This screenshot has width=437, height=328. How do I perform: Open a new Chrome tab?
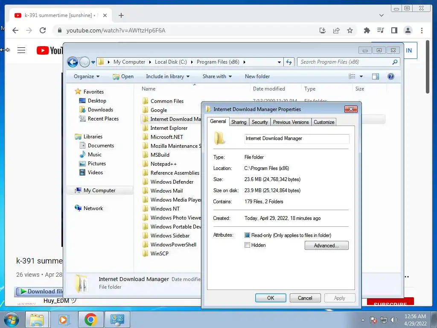[121, 15]
